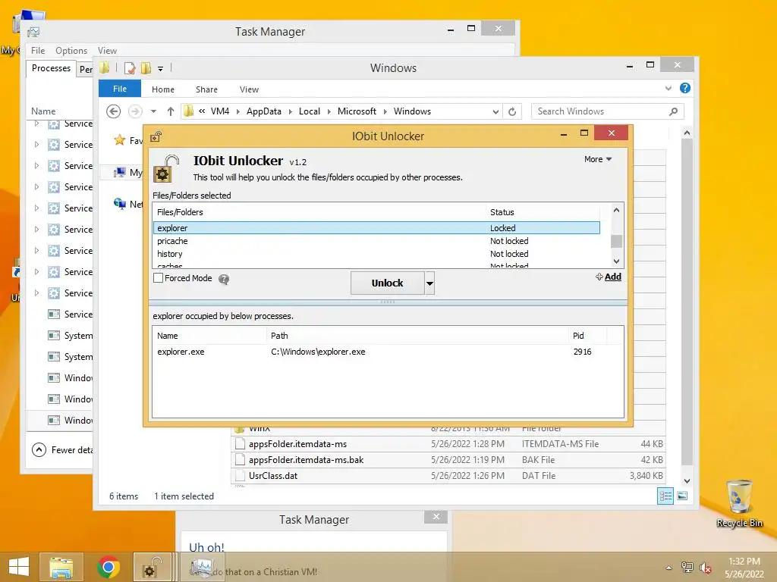Open the File tab in Explorer ribbon
The height and width of the screenshot is (582, 777).
click(x=119, y=89)
